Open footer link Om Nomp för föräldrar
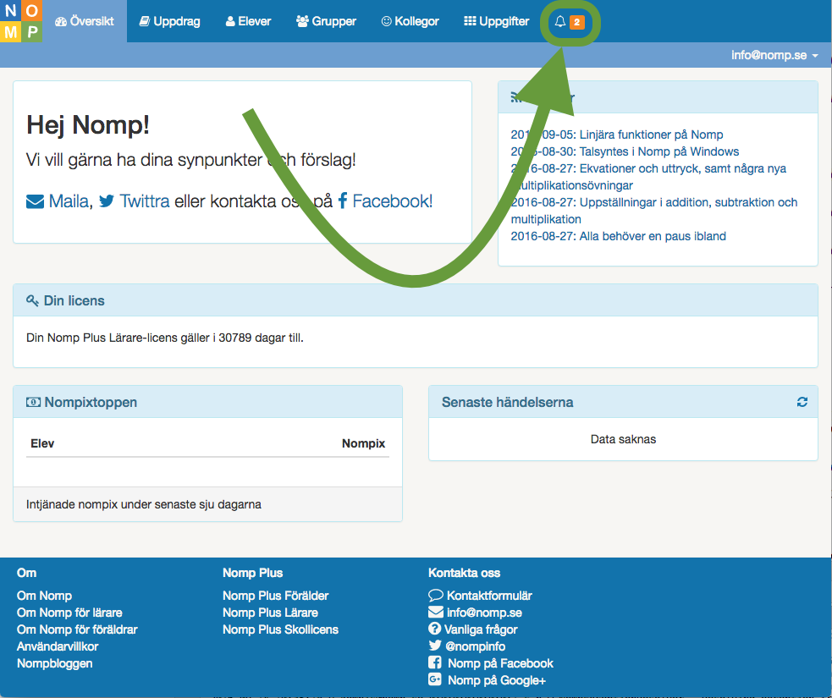The height and width of the screenshot is (698, 832). pos(77,629)
